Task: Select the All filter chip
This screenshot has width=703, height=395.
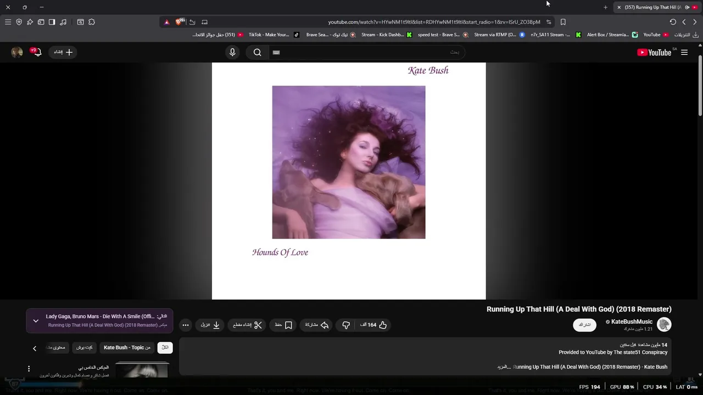Action: click(x=165, y=347)
